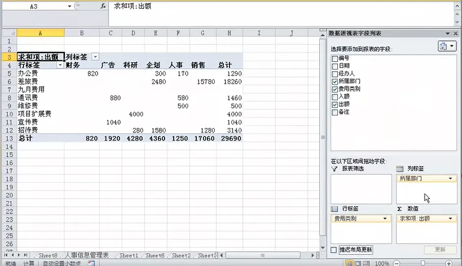The height and width of the screenshot is (266, 462).
Task: Switch to the 人事信息管理表 sheet tab
Action: pyautogui.click(x=87, y=255)
